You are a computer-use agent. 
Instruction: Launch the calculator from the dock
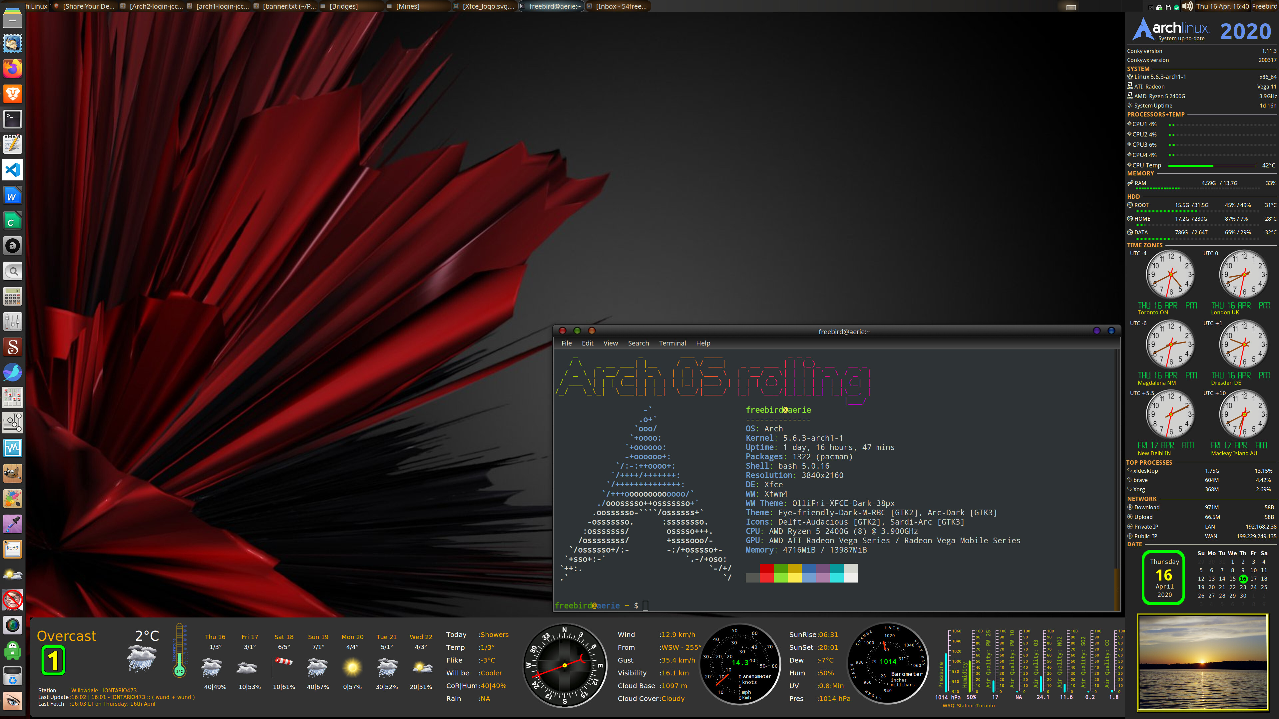pyautogui.click(x=12, y=296)
